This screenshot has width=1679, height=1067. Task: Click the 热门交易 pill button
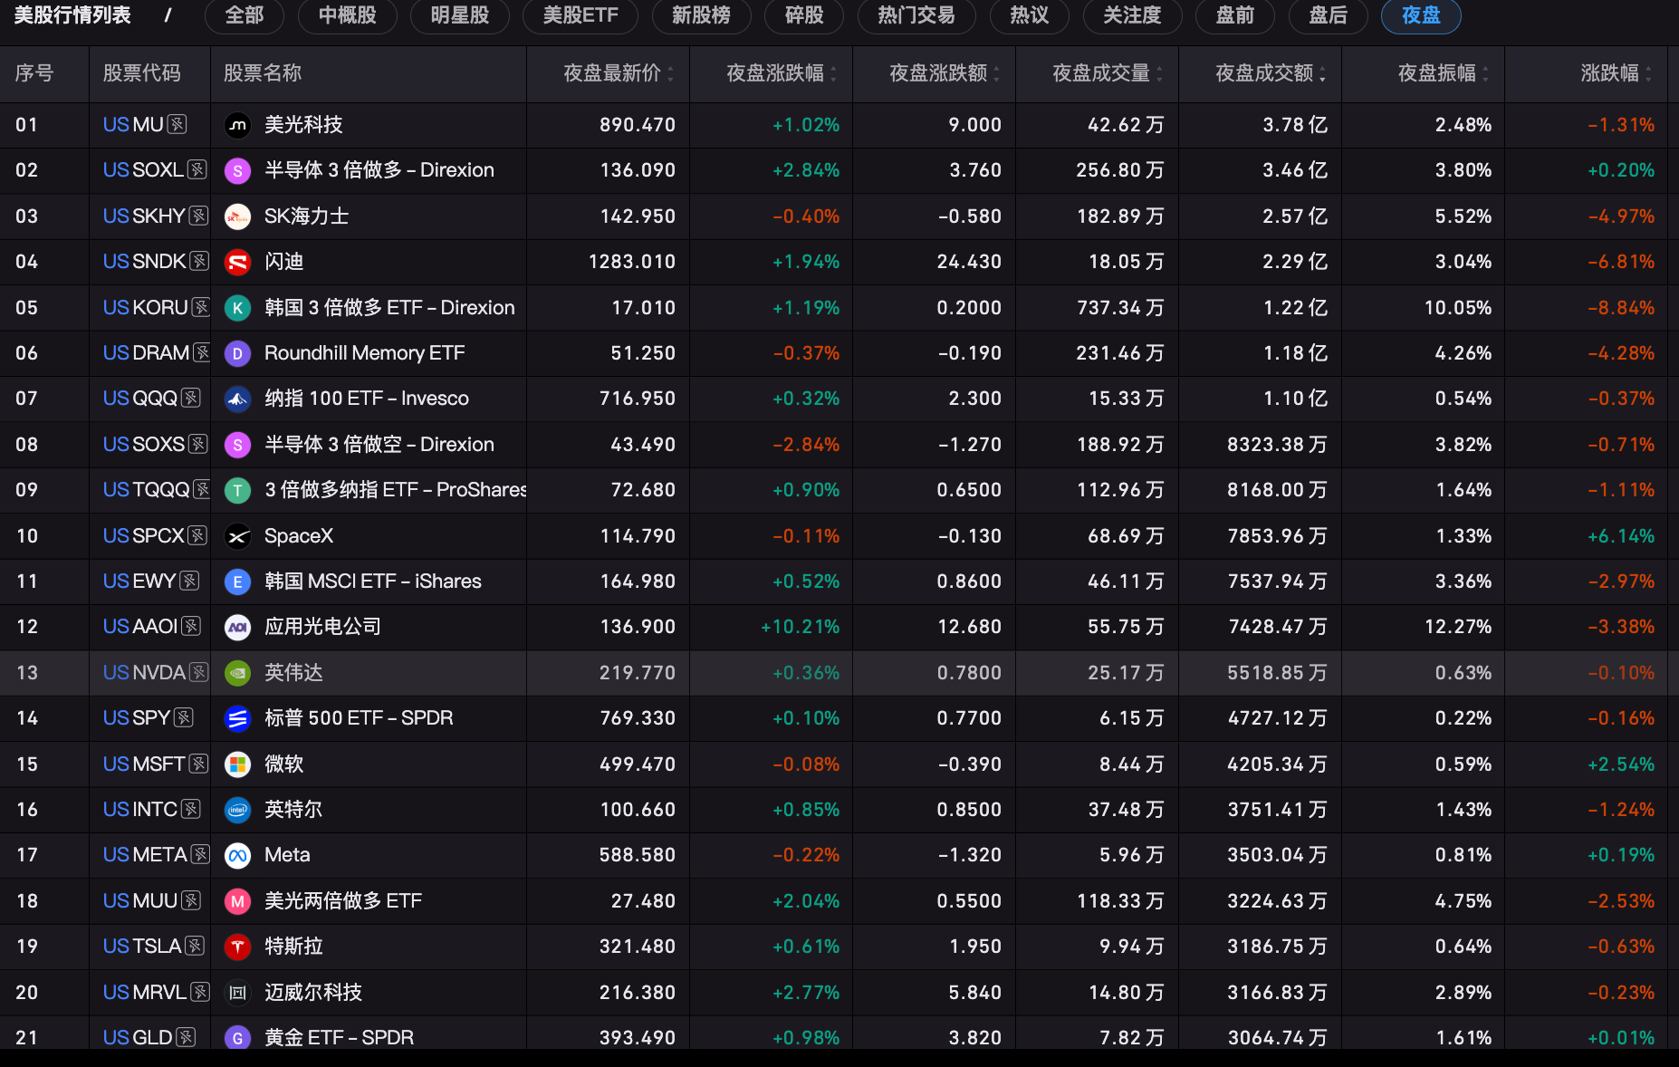(x=916, y=15)
